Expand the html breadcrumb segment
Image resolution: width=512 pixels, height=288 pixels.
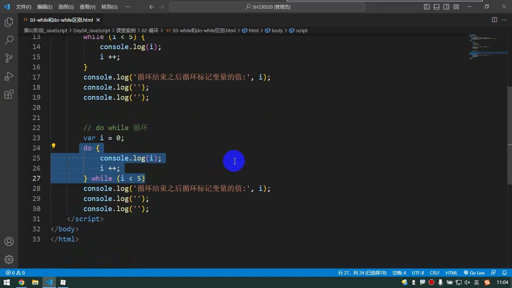pos(250,30)
